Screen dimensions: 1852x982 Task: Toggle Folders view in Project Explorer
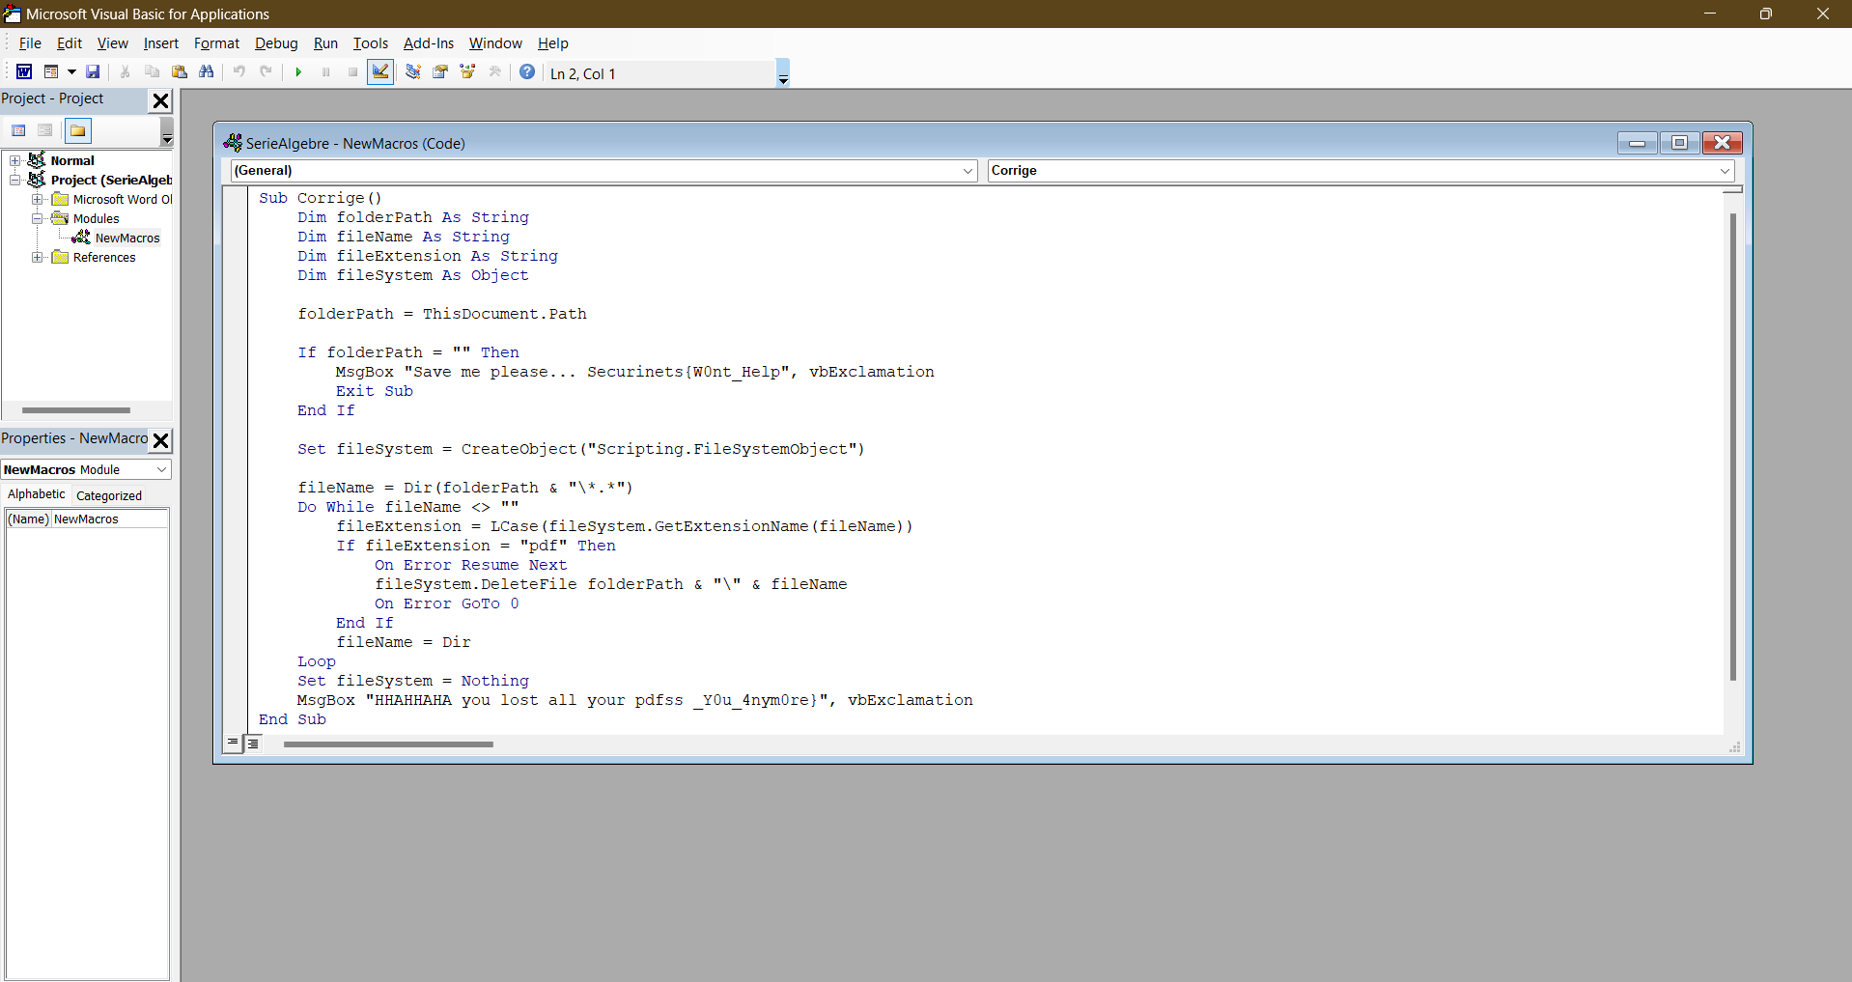point(77,130)
